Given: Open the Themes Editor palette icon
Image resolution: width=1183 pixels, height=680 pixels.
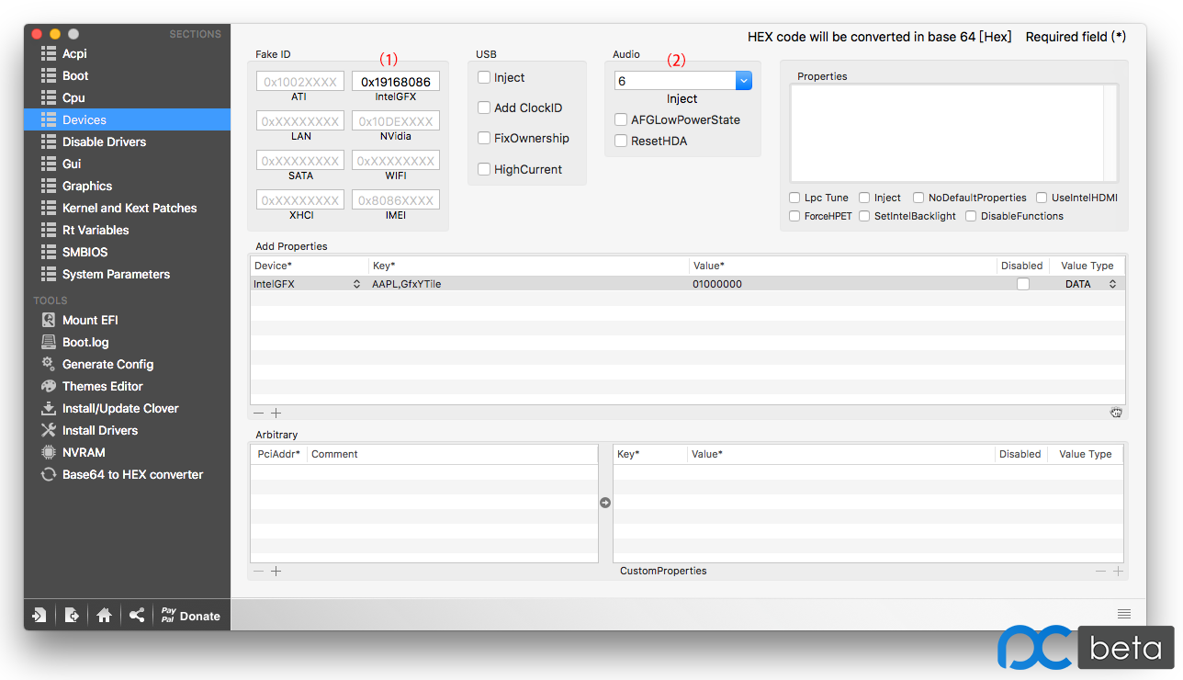Looking at the screenshot, I should [49, 386].
